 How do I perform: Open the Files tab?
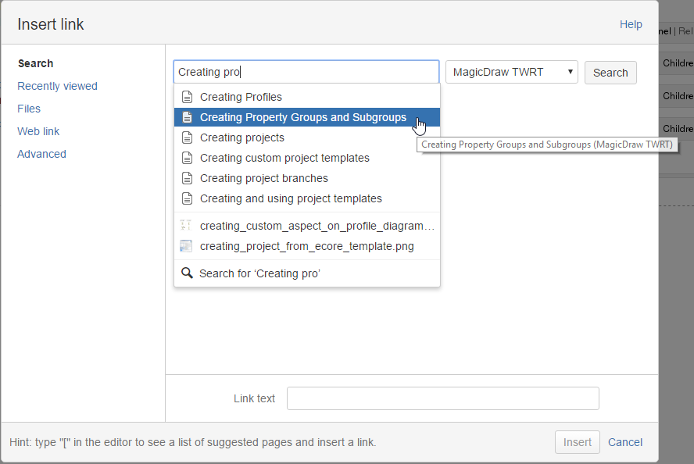click(29, 109)
